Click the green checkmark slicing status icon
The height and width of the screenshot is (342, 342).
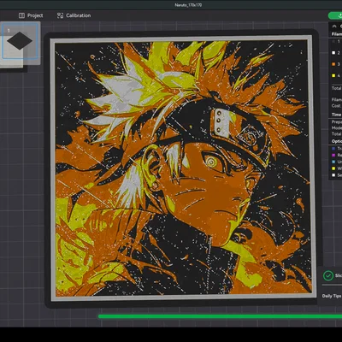(x=328, y=275)
